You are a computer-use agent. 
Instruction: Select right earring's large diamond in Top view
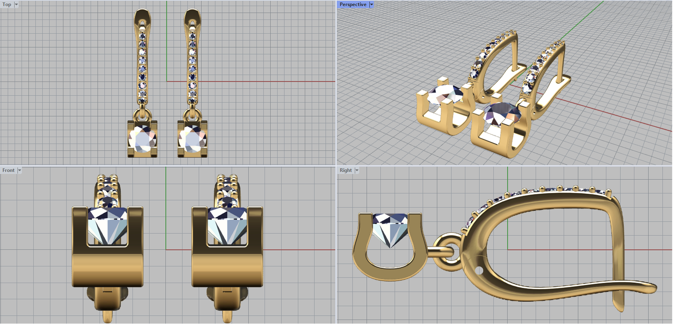pyautogui.click(x=192, y=139)
